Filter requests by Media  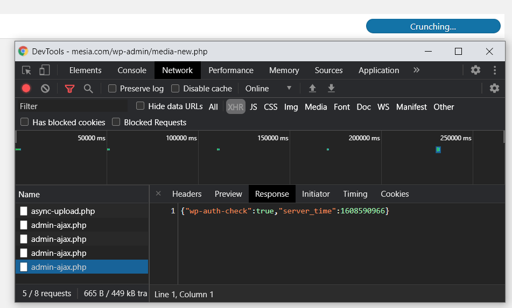click(315, 107)
